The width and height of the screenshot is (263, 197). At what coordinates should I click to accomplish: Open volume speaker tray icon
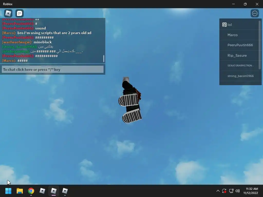point(238,191)
